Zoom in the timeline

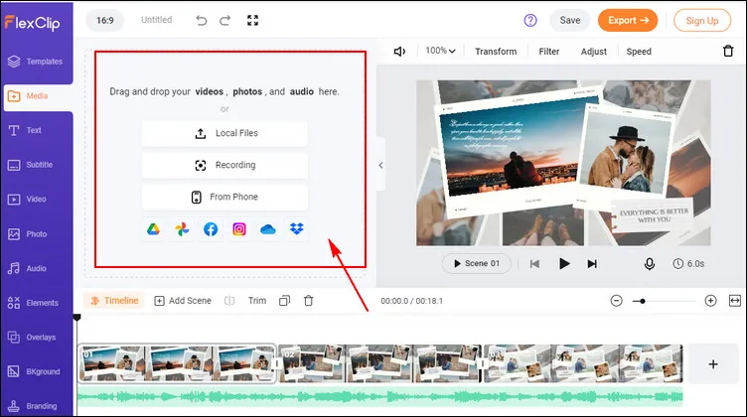710,301
